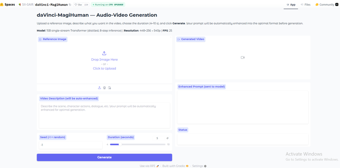Screen dimensions: 340x168
Task: Select the upload source icon under Reference Image
Action: pos(99,88)
